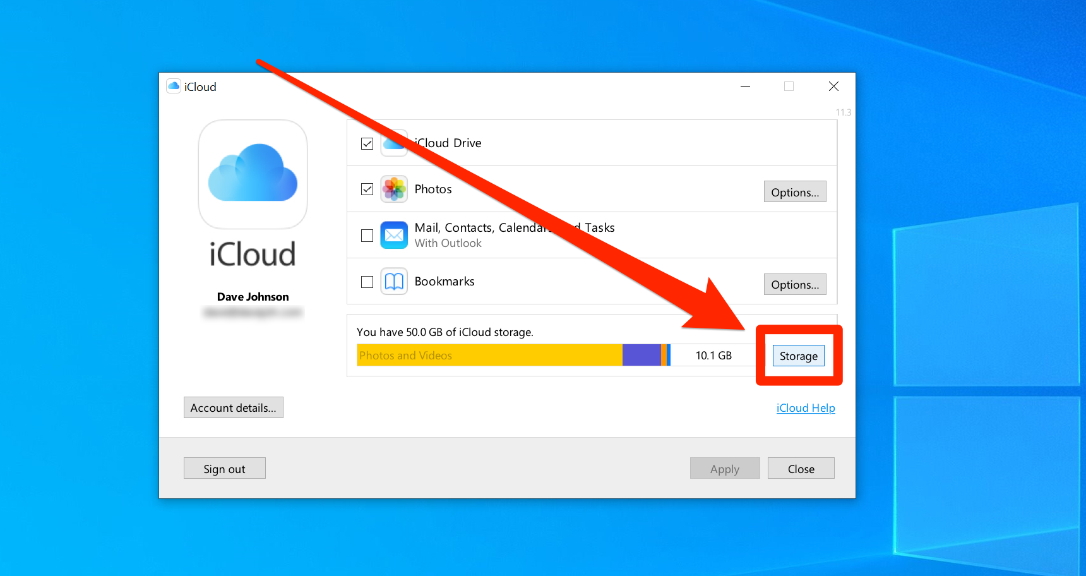This screenshot has width=1086, height=576.
Task: Minimize the iCloud window
Action: point(746,86)
